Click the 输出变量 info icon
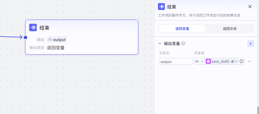 [183, 44]
